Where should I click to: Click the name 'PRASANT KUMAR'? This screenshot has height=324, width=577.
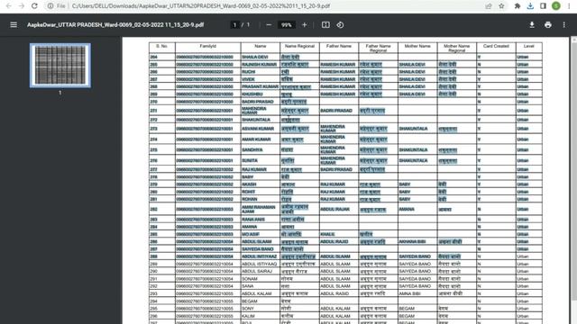[x=261, y=86]
